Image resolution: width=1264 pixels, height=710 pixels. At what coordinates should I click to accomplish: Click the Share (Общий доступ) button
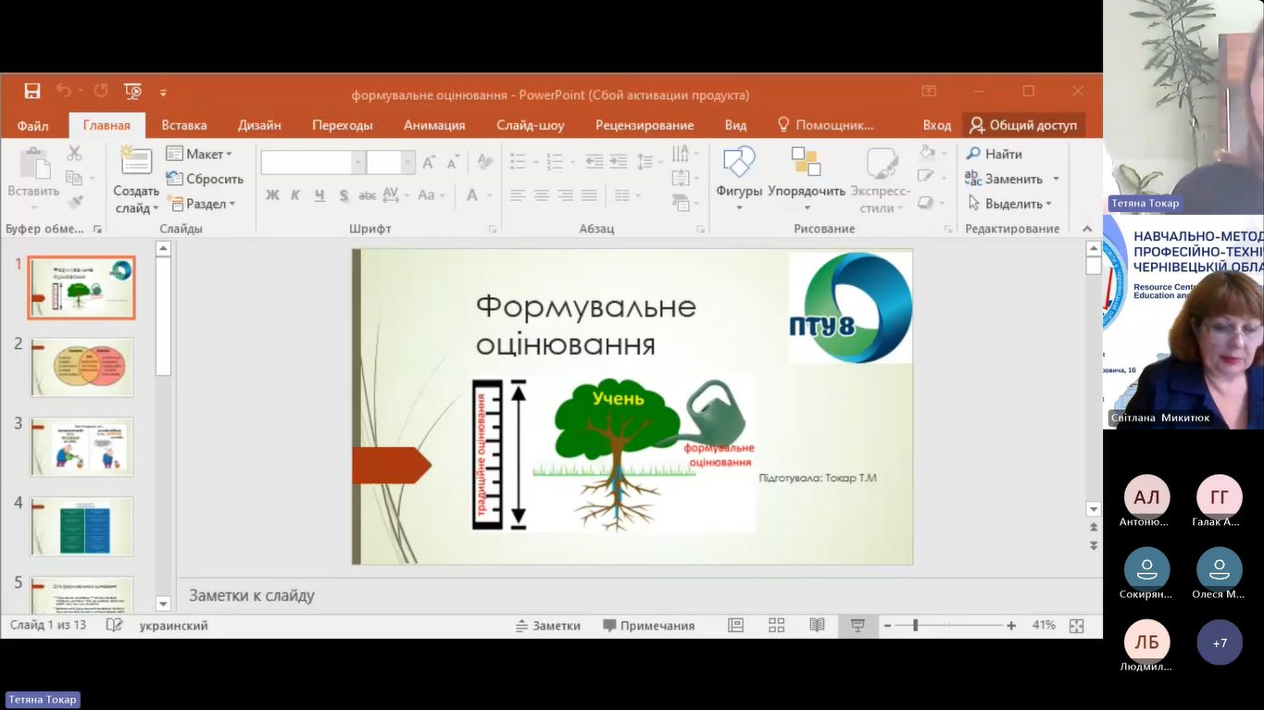pyautogui.click(x=1023, y=125)
